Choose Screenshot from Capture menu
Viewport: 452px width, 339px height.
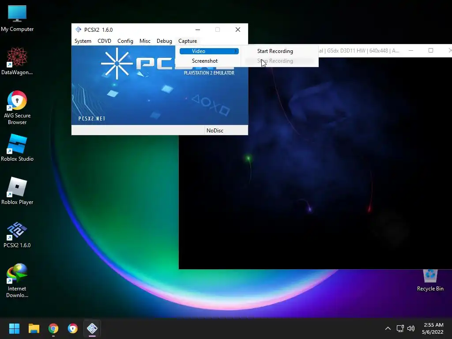click(x=205, y=61)
